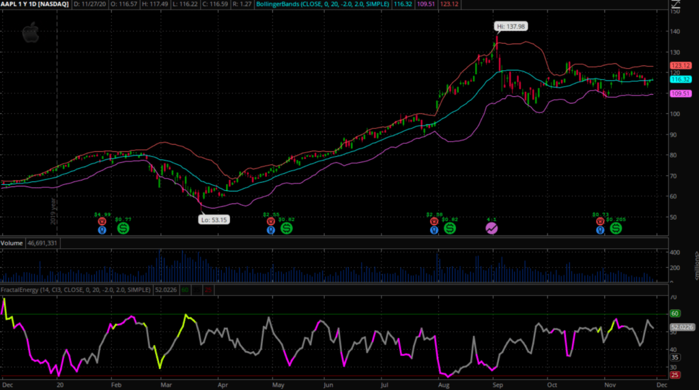Click the H: 117.49 high value in header
Image resolution: width=699 pixels, height=390 pixels.
coord(155,4)
